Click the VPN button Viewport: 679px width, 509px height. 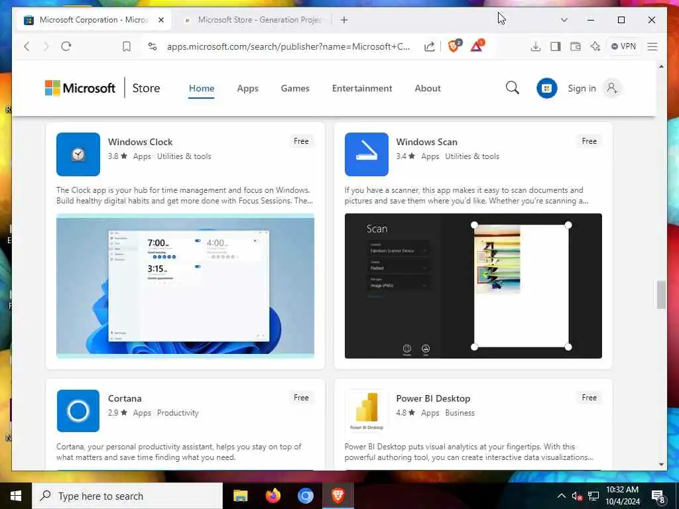click(623, 46)
